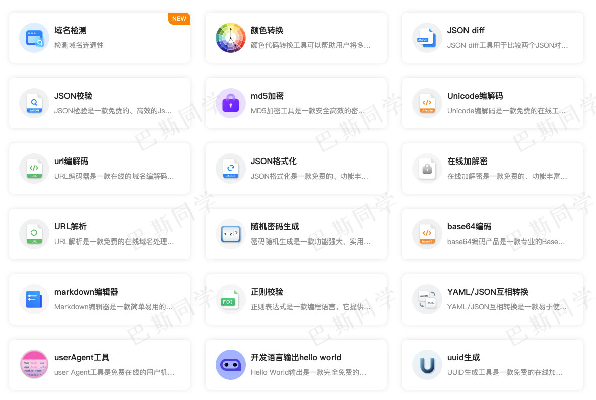Click the orange NEW badge on 域名检测
Image resolution: width=596 pixels, height=400 pixels.
pos(179,19)
